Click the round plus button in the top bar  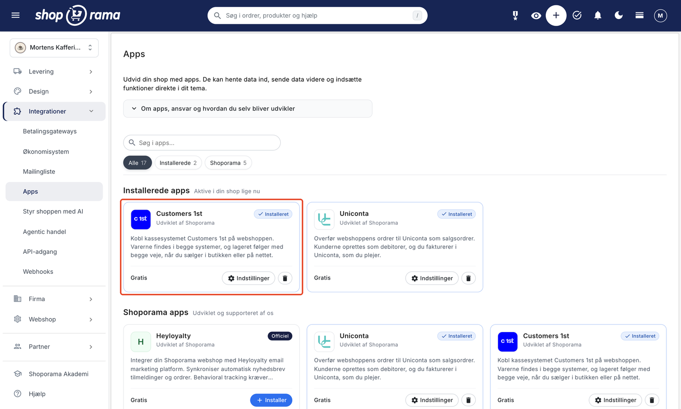click(x=556, y=16)
